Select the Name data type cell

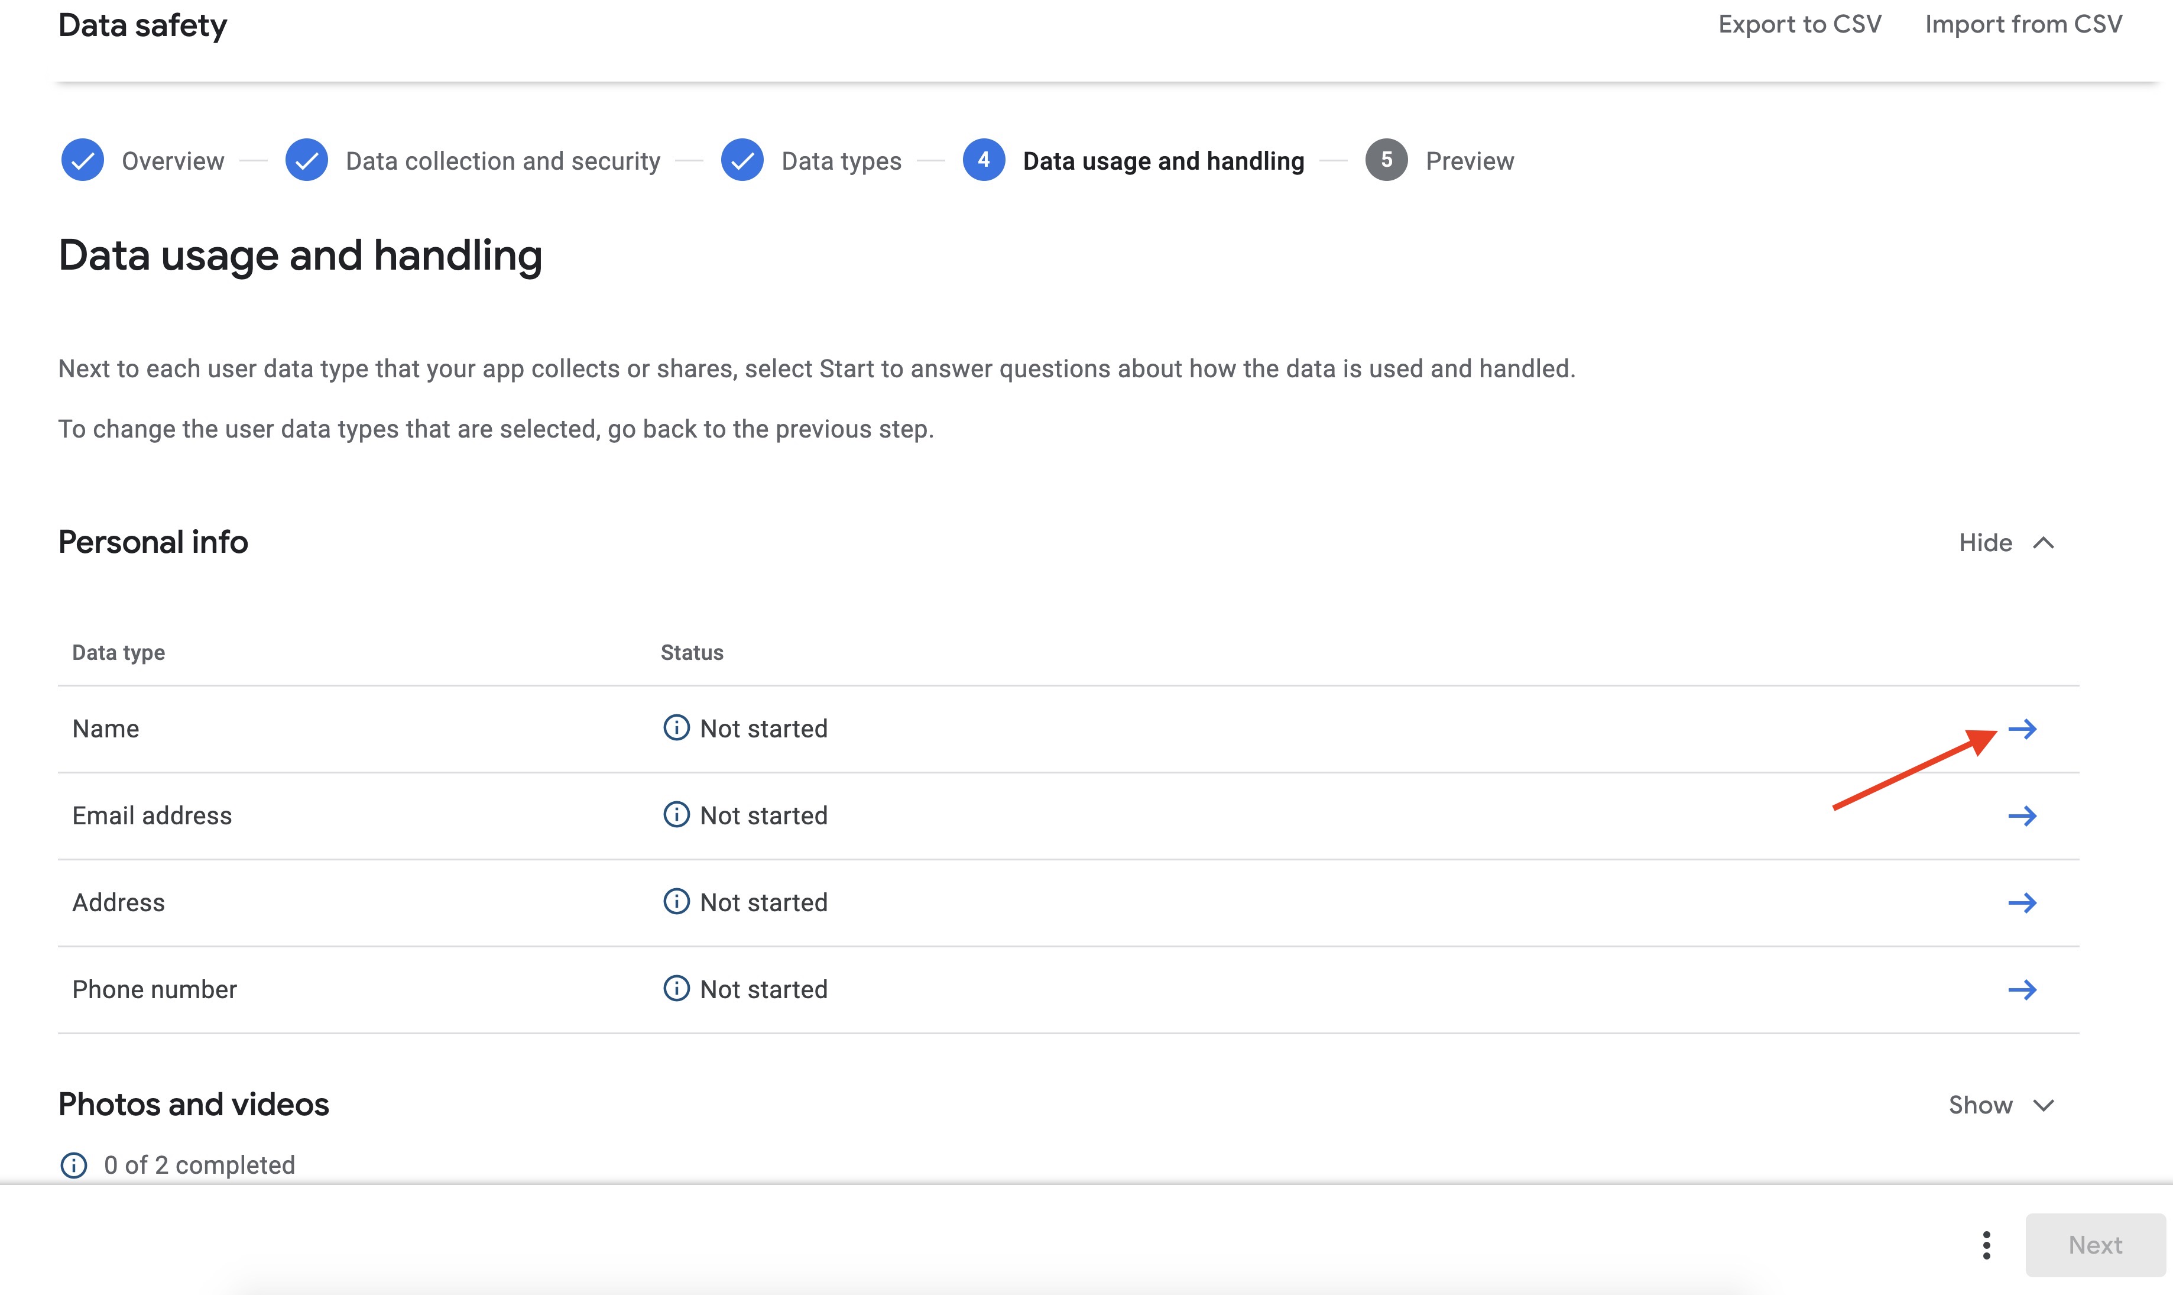[x=106, y=729]
